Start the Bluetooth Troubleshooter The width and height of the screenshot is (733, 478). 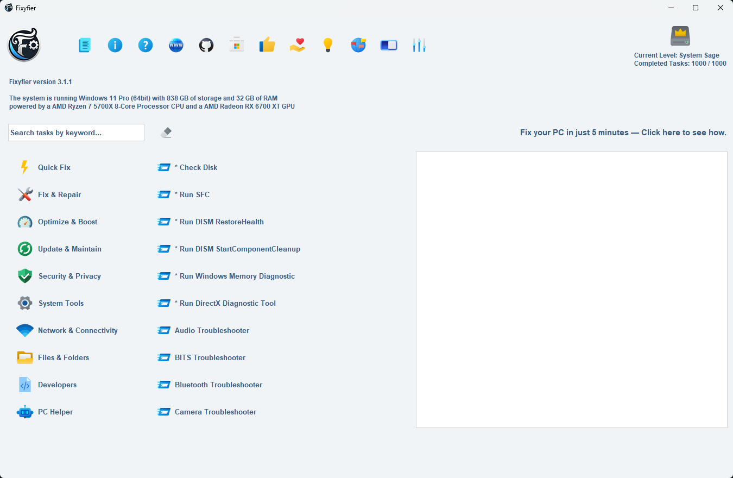pyautogui.click(x=210, y=385)
